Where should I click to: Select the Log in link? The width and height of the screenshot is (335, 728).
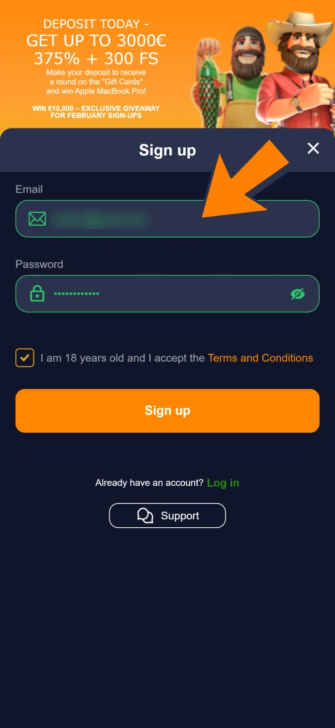[x=223, y=482]
